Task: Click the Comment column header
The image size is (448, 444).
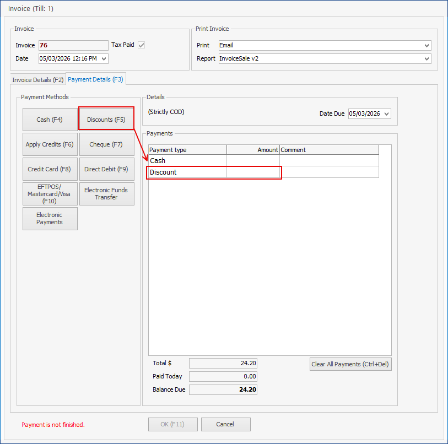Action: point(329,150)
